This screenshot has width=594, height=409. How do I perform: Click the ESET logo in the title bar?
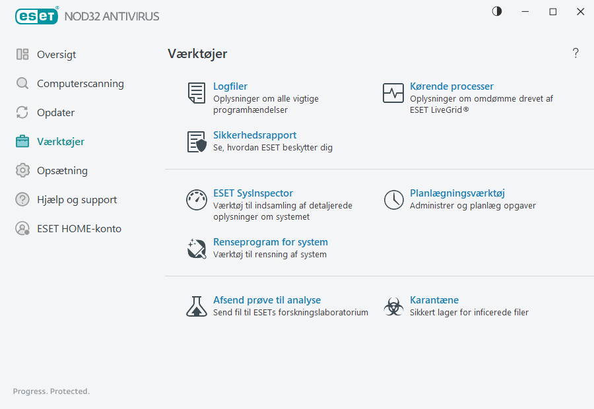tap(37, 15)
